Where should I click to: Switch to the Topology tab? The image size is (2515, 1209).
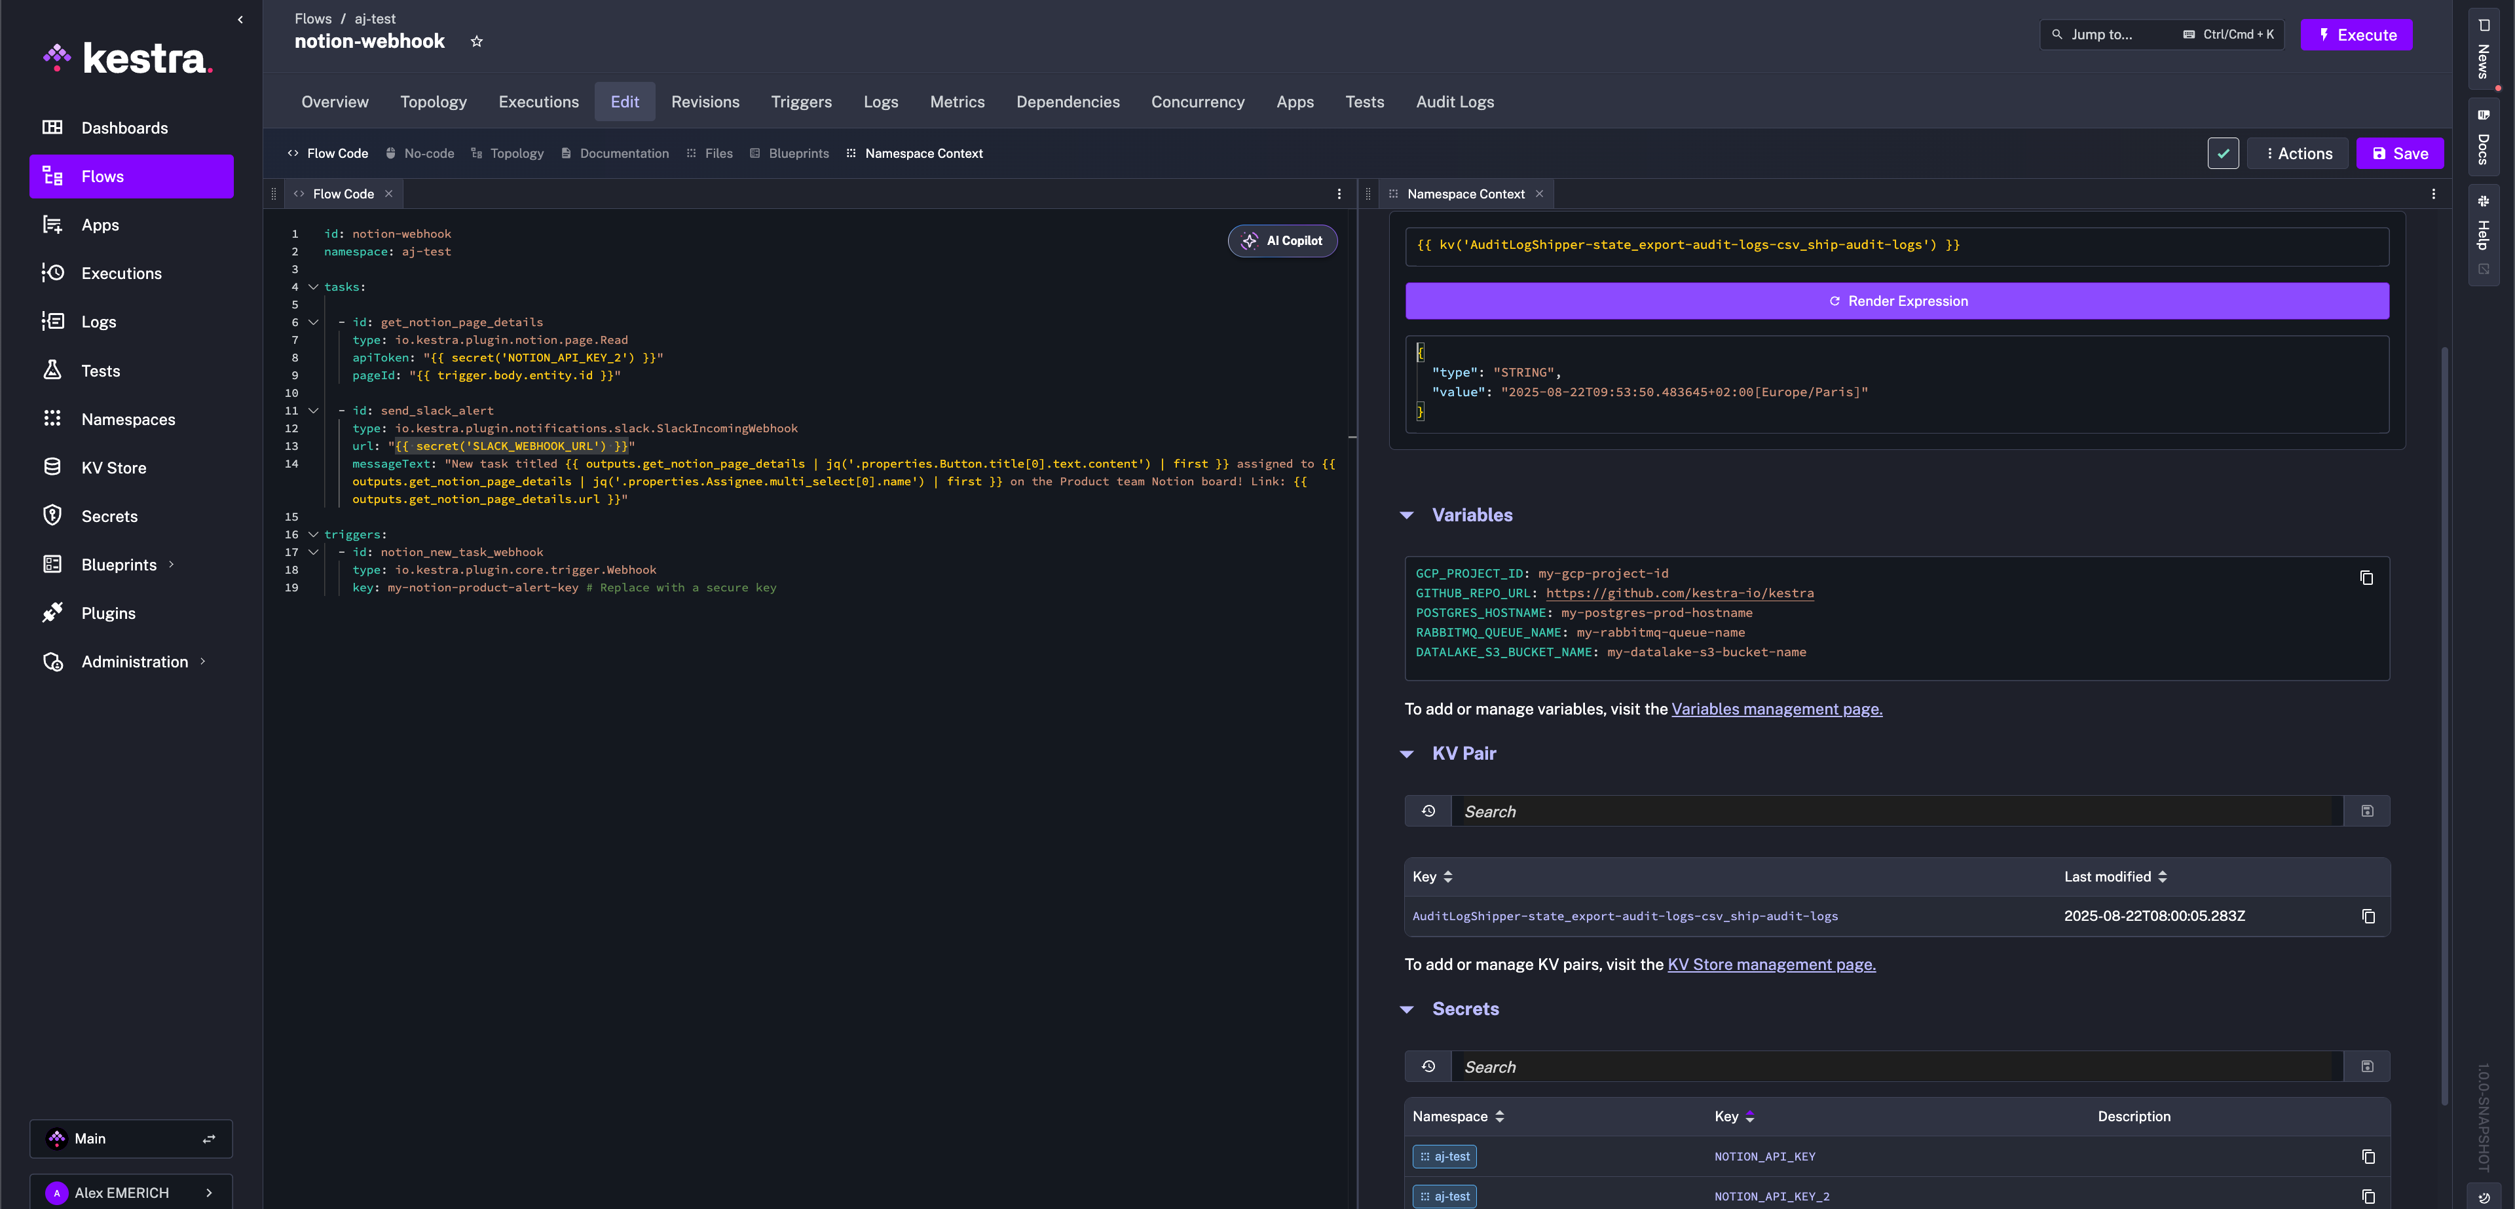pyautogui.click(x=432, y=102)
